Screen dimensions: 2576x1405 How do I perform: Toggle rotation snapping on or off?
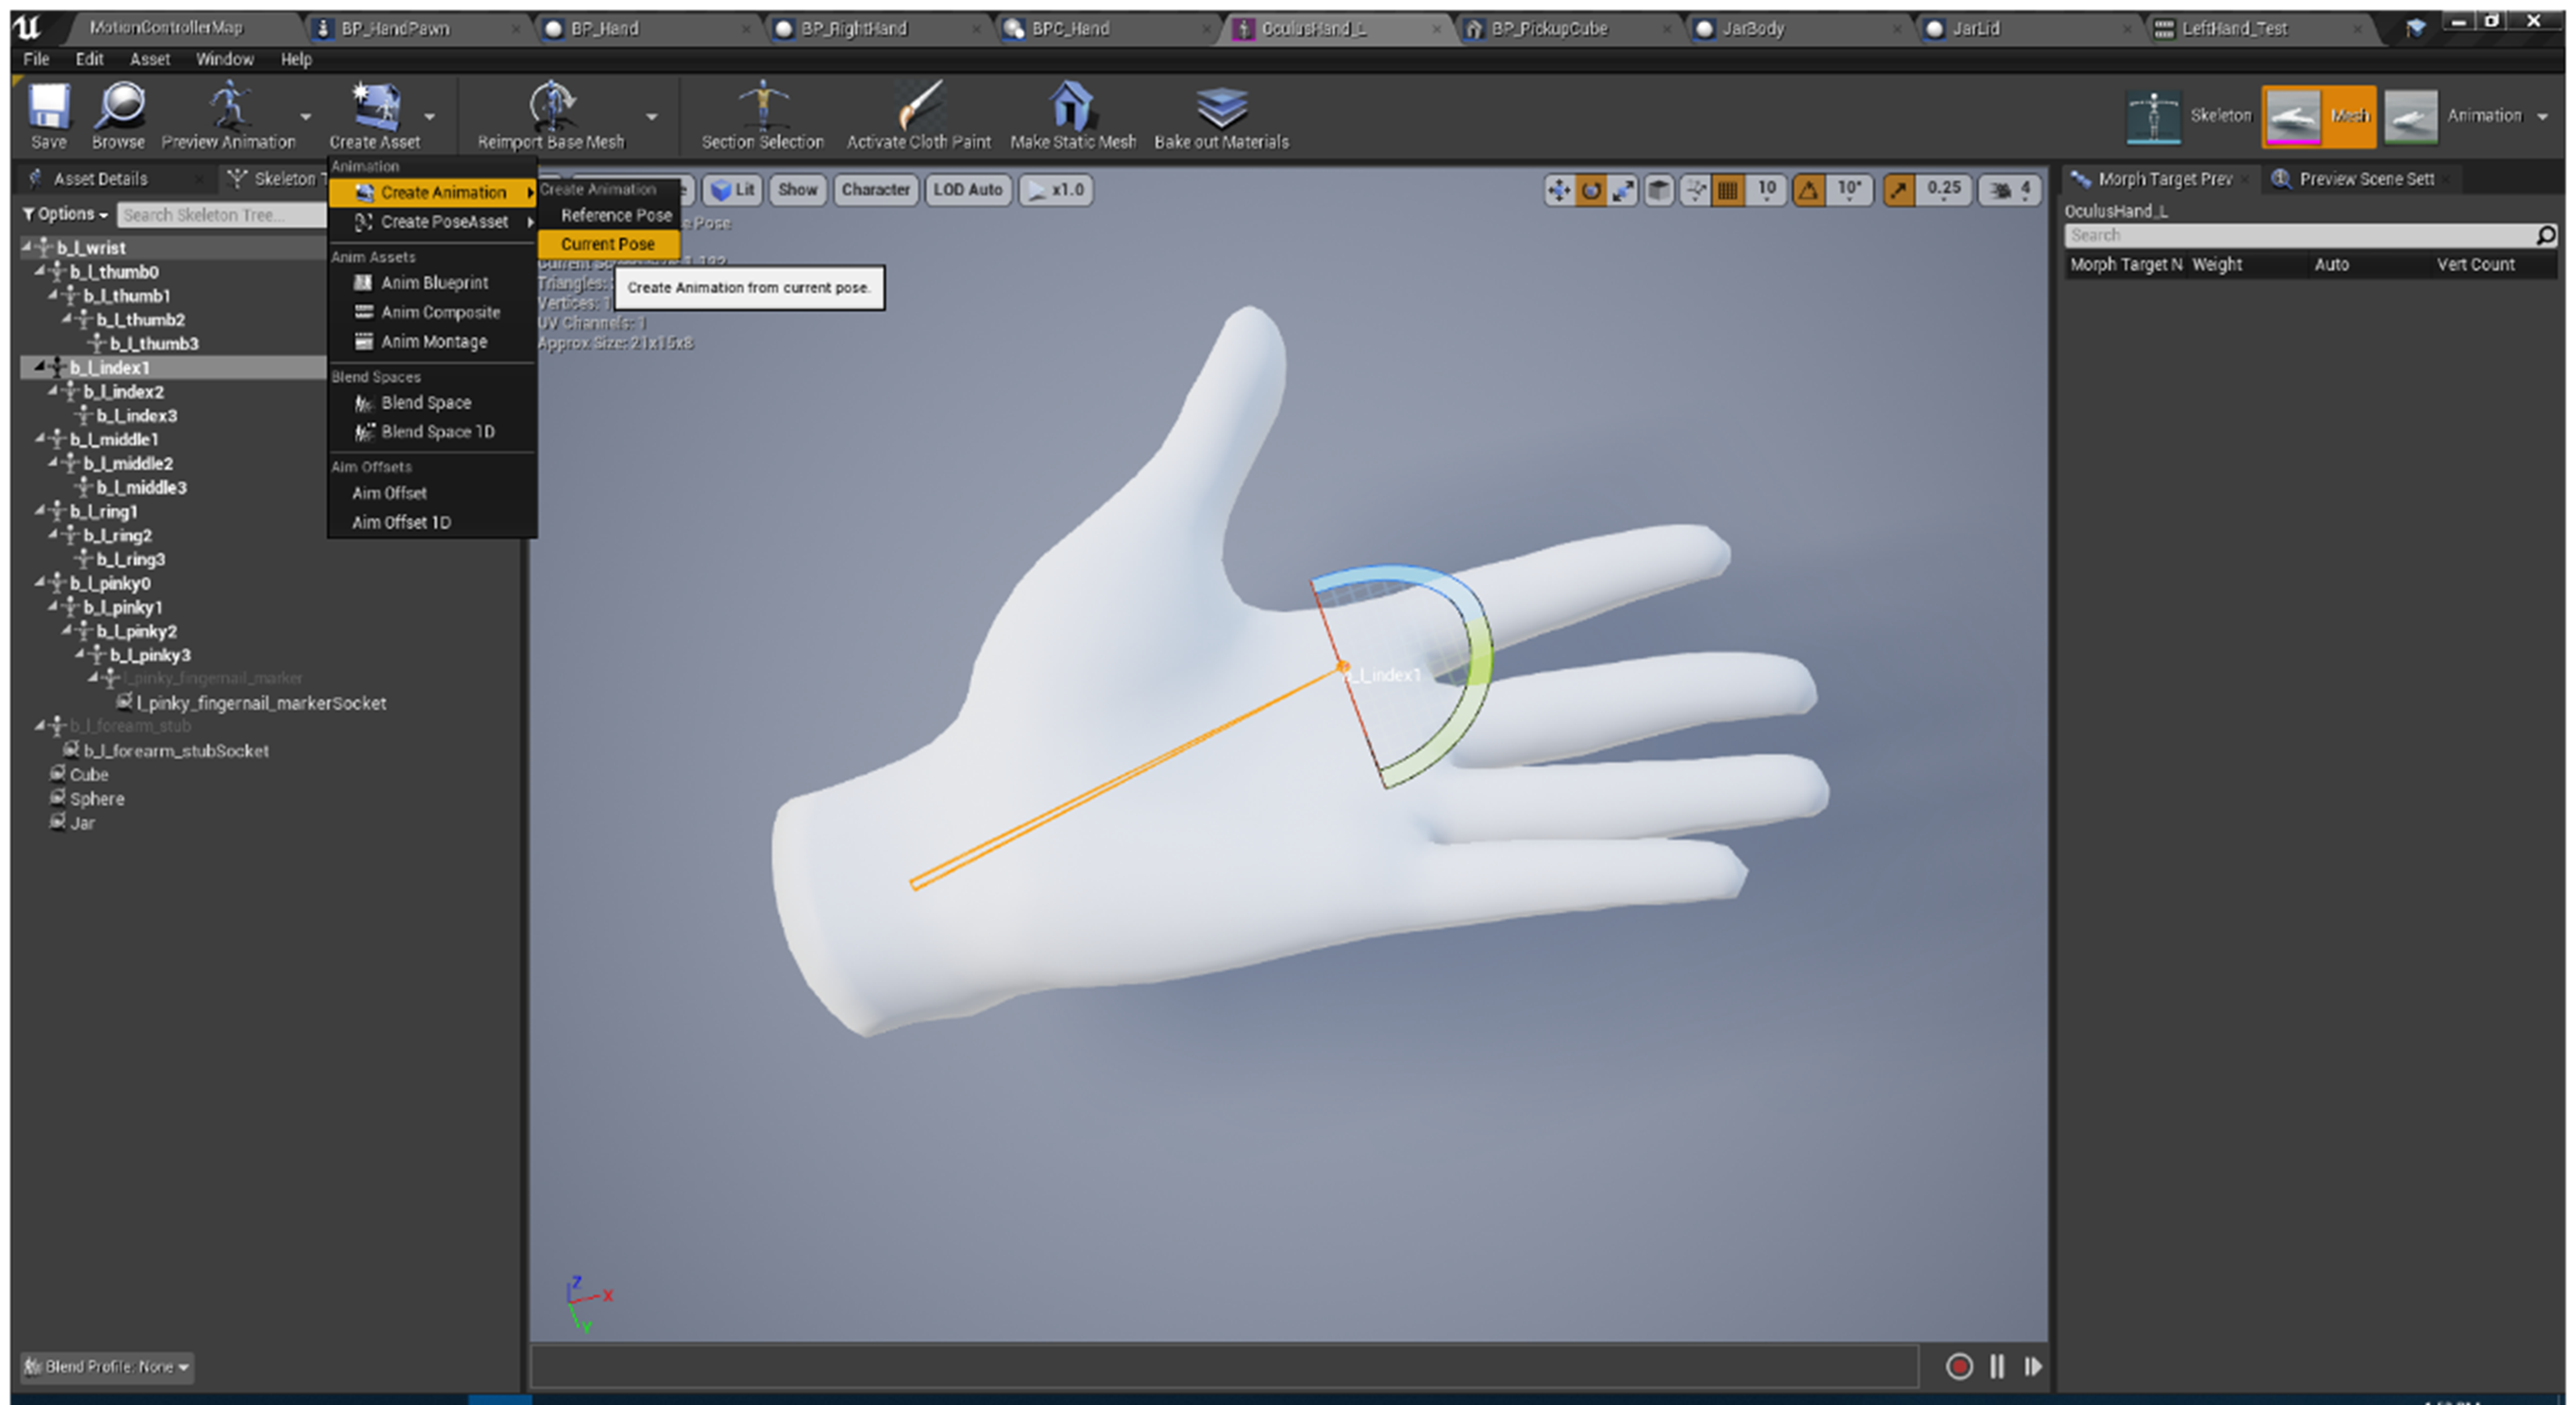tap(1808, 190)
